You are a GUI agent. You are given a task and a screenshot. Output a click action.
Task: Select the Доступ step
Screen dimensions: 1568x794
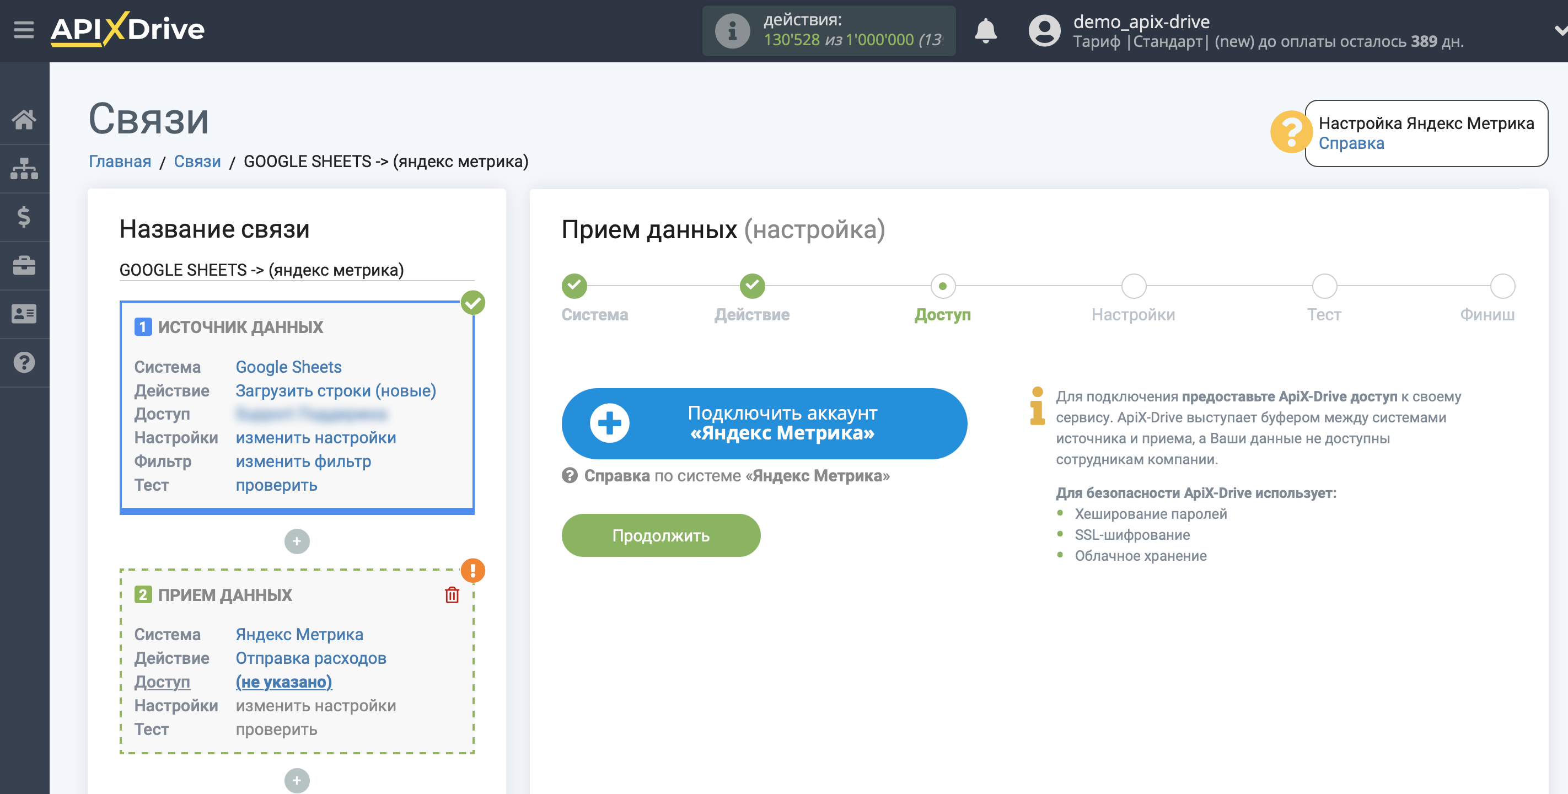coord(942,286)
